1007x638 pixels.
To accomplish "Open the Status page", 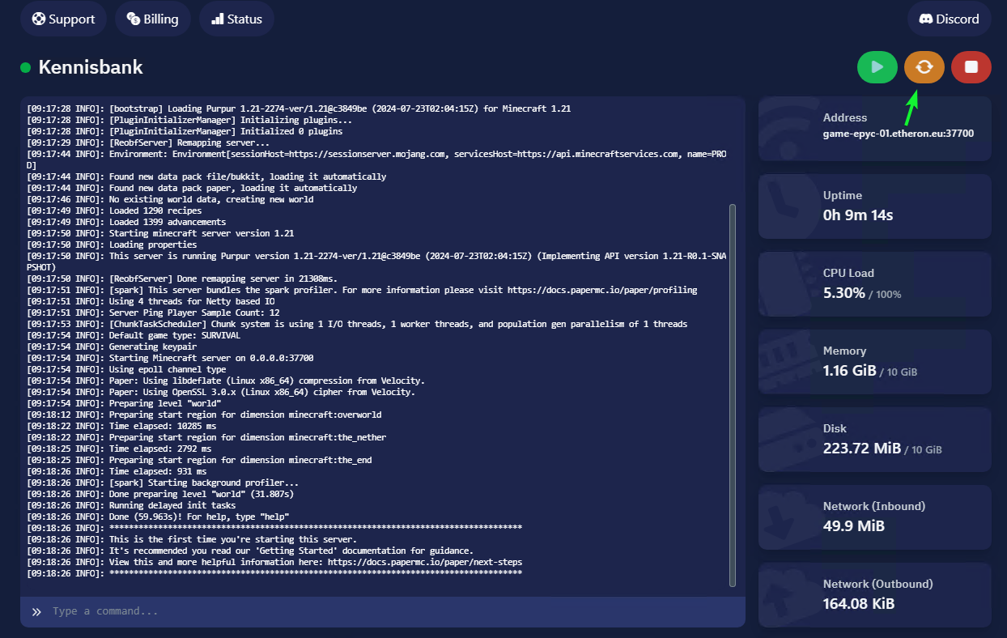I will [236, 19].
